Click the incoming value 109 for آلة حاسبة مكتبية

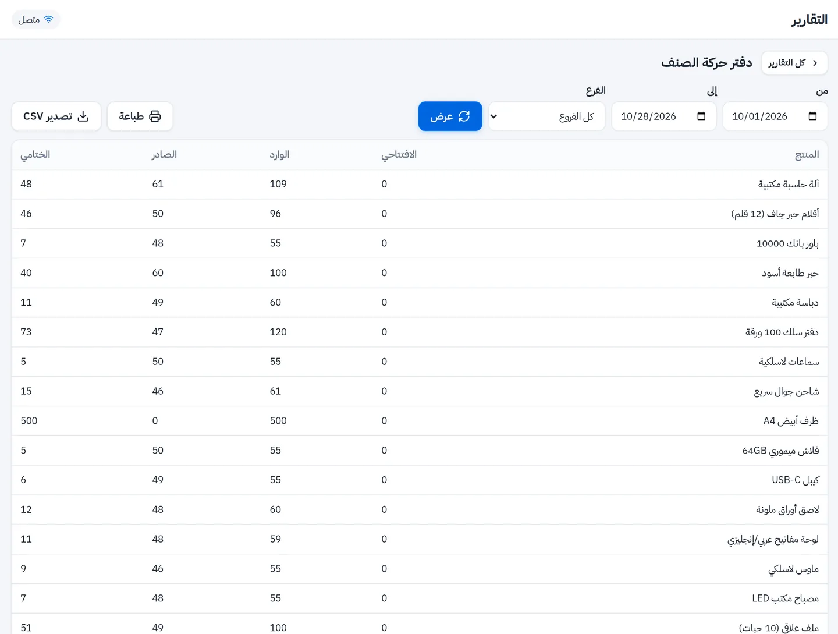tap(278, 185)
